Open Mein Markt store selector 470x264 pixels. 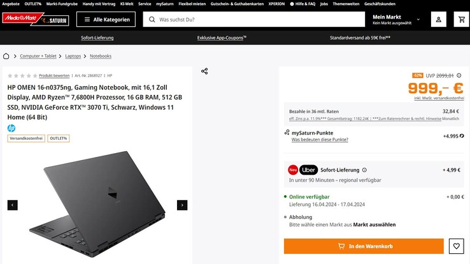click(x=392, y=19)
